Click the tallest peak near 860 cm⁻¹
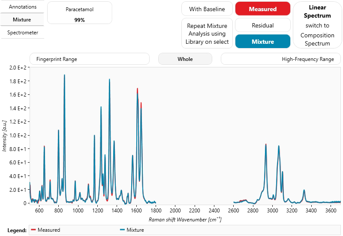The width and height of the screenshot is (343, 236). [64, 76]
